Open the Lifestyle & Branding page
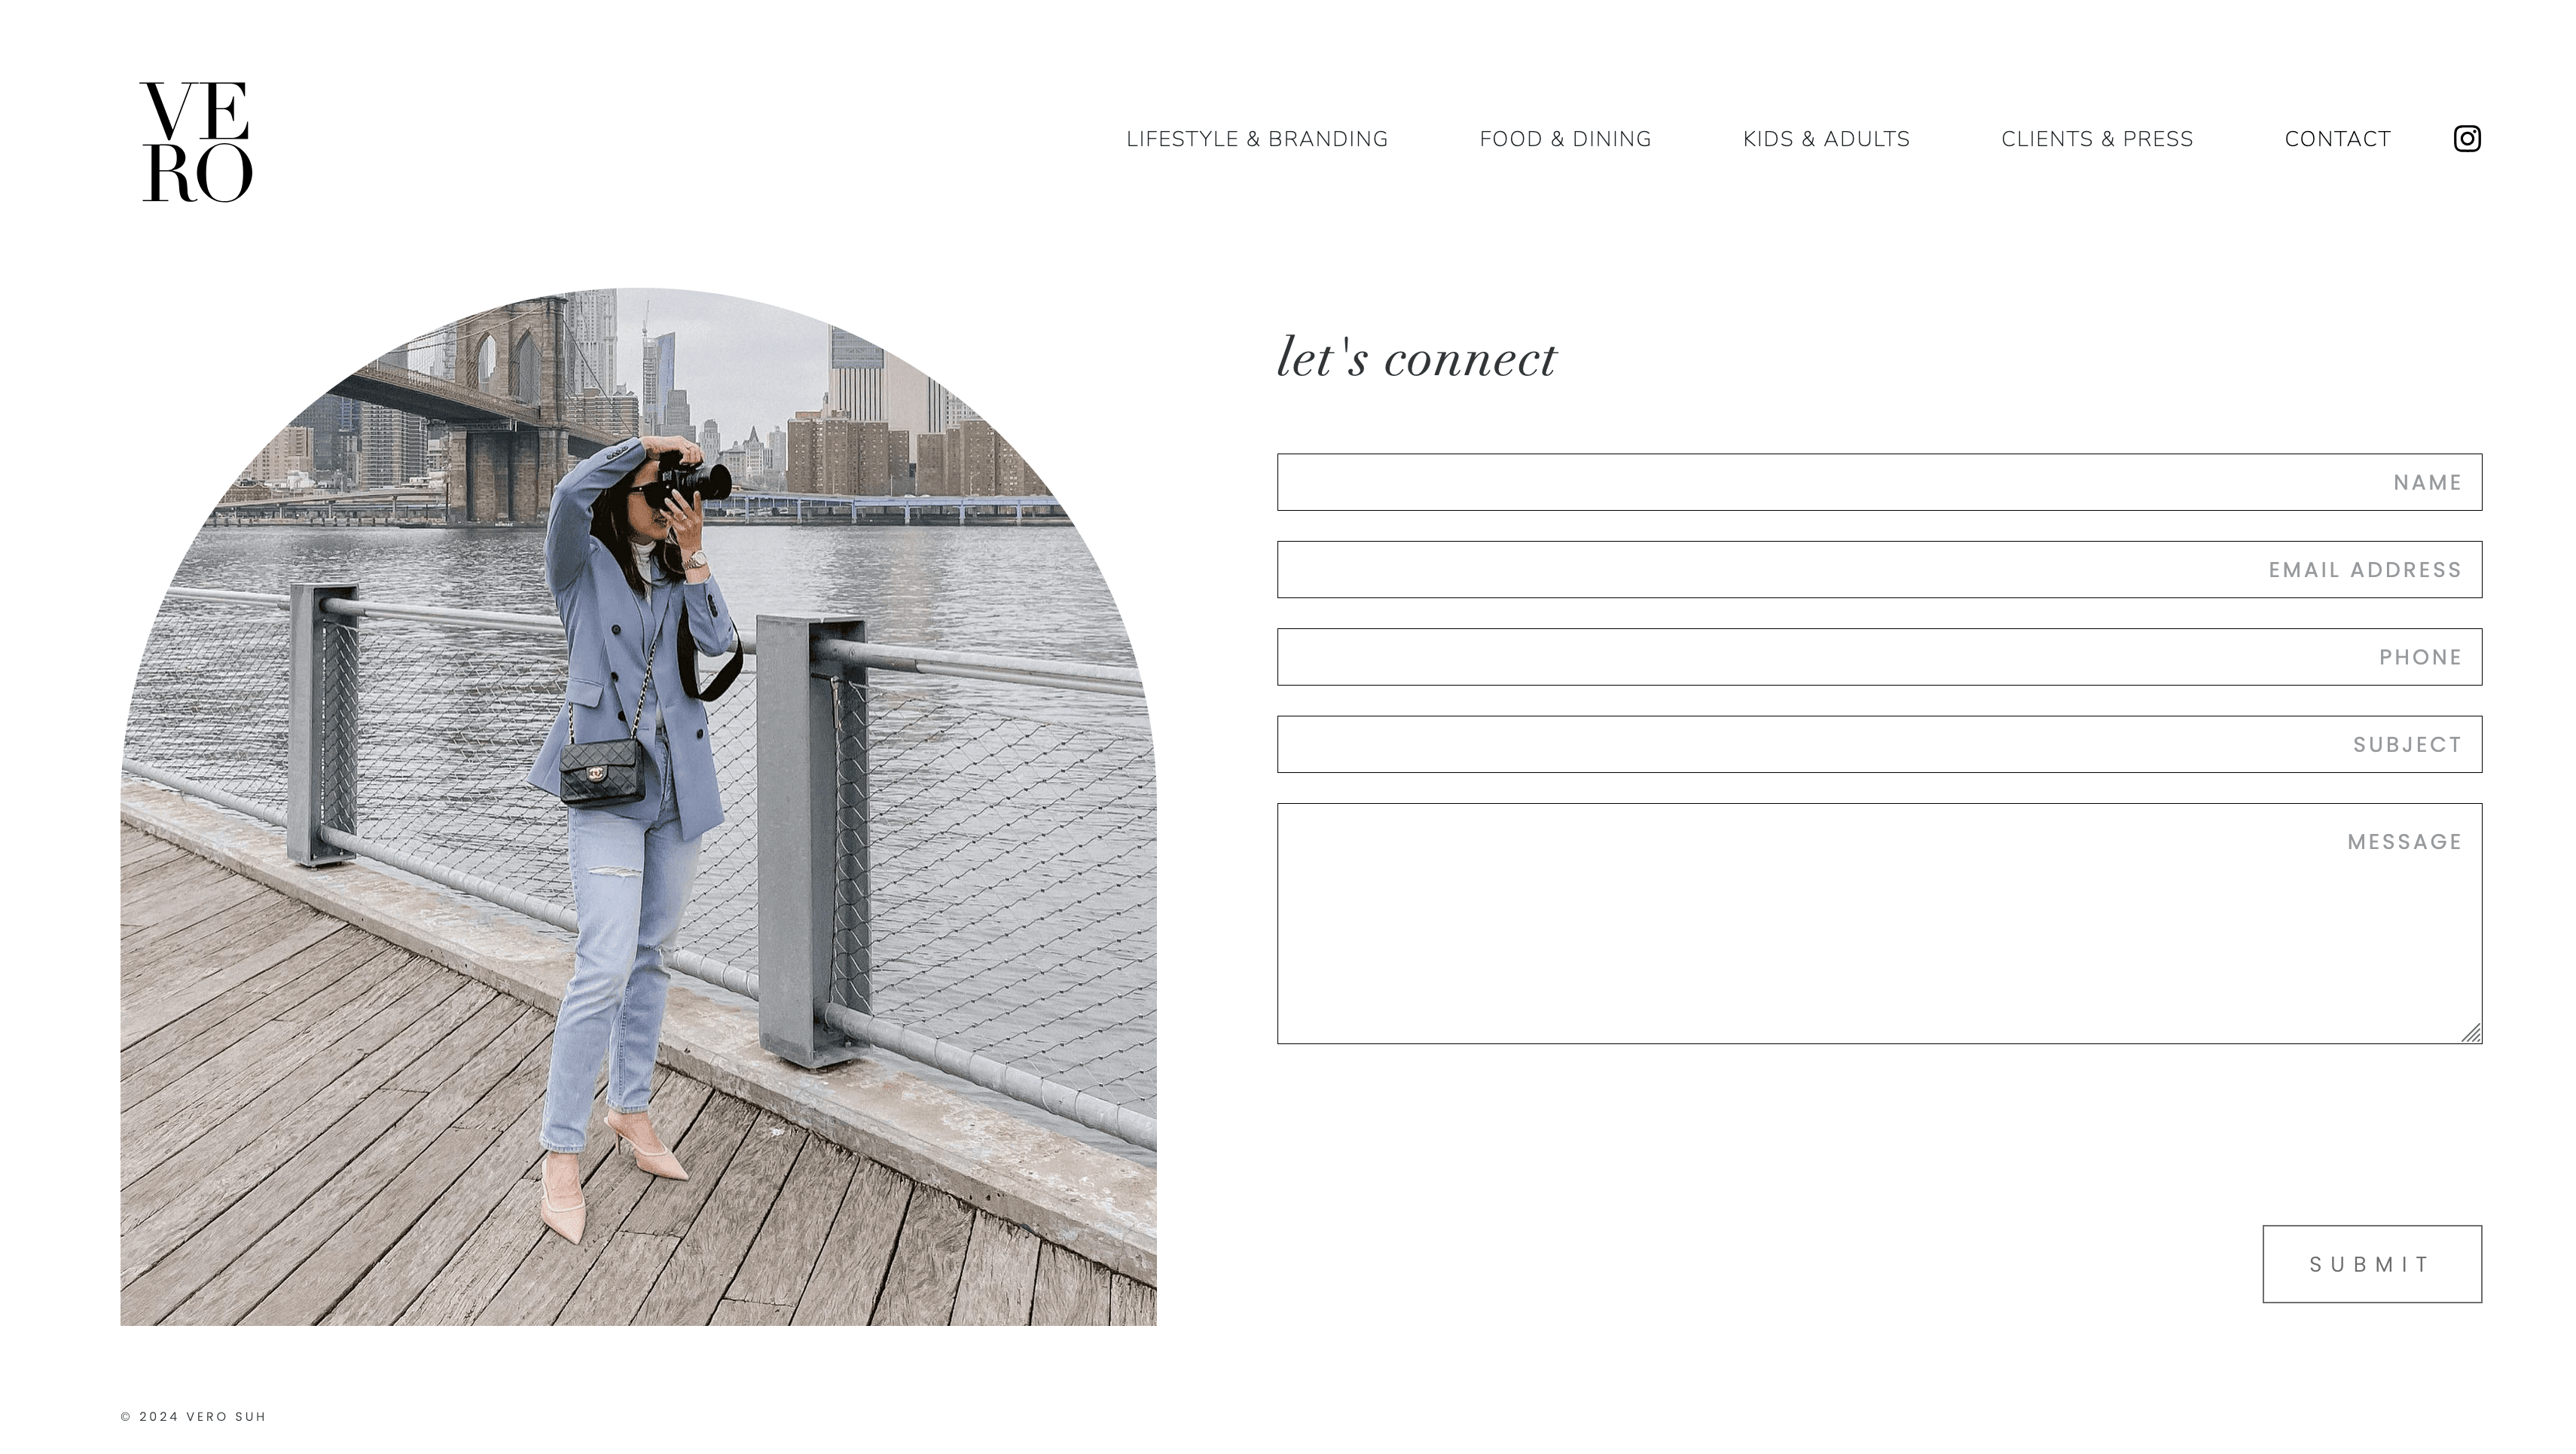This screenshot has width=2576, height=1454. [x=1257, y=139]
